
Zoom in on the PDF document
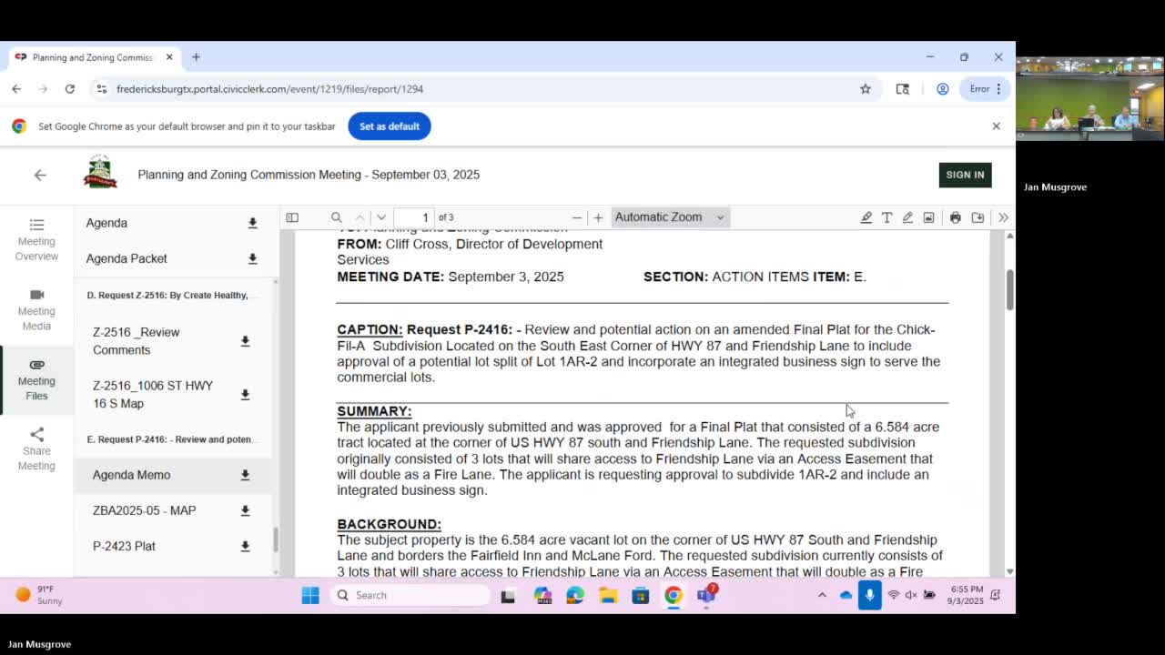click(x=598, y=217)
